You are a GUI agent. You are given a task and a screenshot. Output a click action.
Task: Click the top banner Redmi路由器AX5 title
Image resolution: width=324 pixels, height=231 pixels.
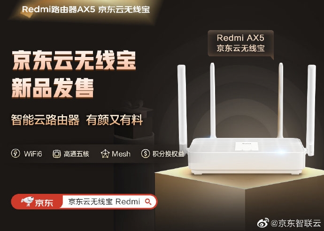point(86,9)
